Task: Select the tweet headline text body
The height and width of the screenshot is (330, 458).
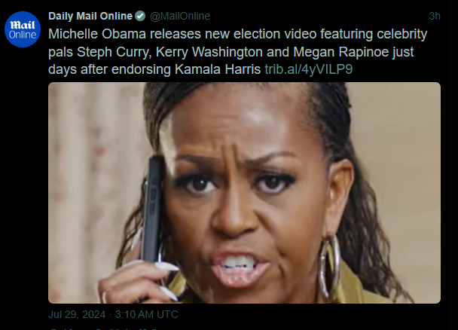Action: (238, 52)
